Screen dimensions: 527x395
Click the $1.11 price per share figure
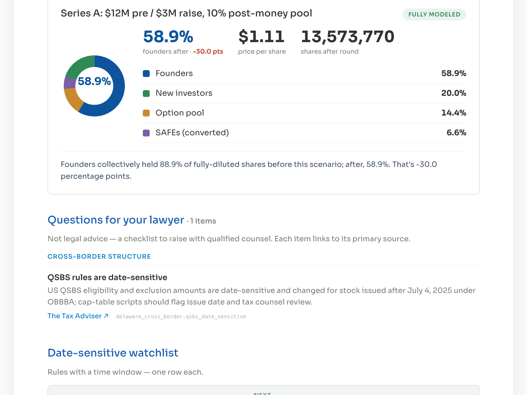tap(262, 37)
